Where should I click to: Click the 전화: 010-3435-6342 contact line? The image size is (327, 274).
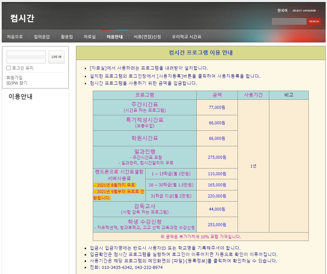tap(126, 267)
